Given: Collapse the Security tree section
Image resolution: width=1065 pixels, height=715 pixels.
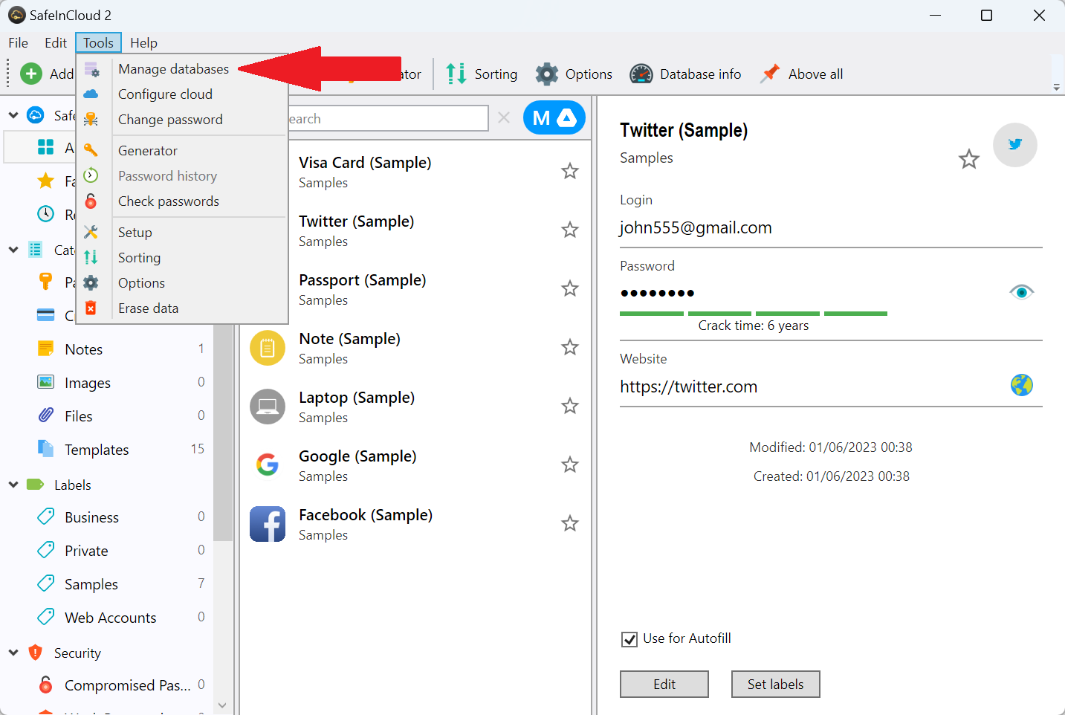Looking at the screenshot, I should coord(13,653).
